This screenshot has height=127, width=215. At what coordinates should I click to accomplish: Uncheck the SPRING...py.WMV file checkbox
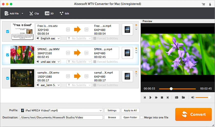(x=7, y=55)
